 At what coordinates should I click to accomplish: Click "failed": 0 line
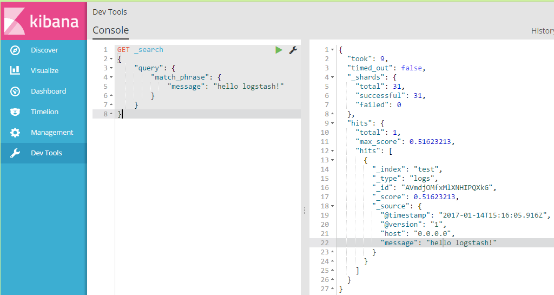click(x=378, y=105)
